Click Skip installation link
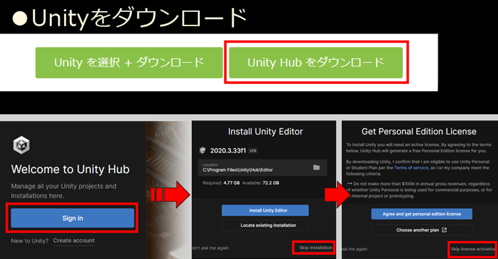Image resolution: width=498 pixels, height=259 pixels. click(315, 248)
